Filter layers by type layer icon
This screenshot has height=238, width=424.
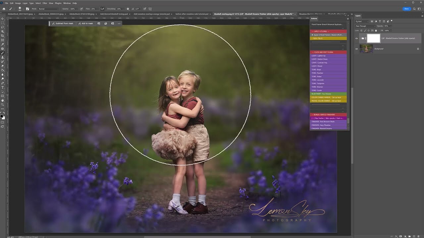(380, 21)
